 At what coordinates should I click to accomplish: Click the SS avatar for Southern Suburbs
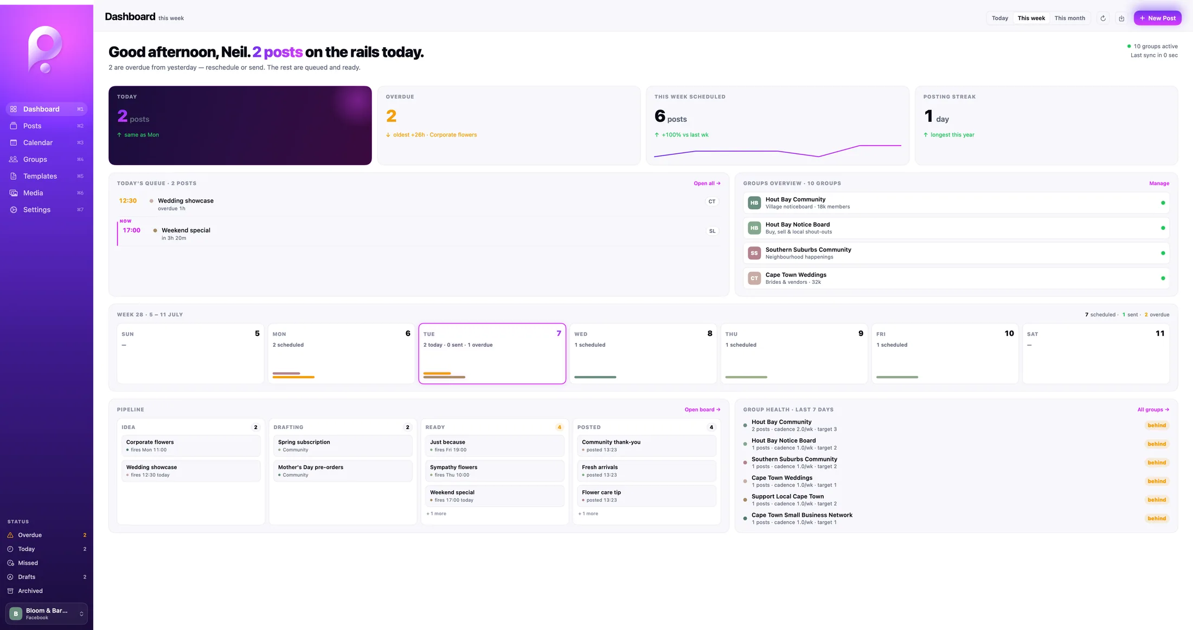[754, 253]
